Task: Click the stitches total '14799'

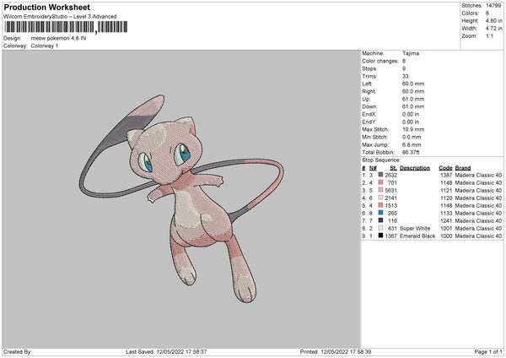Action: point(493,6)
